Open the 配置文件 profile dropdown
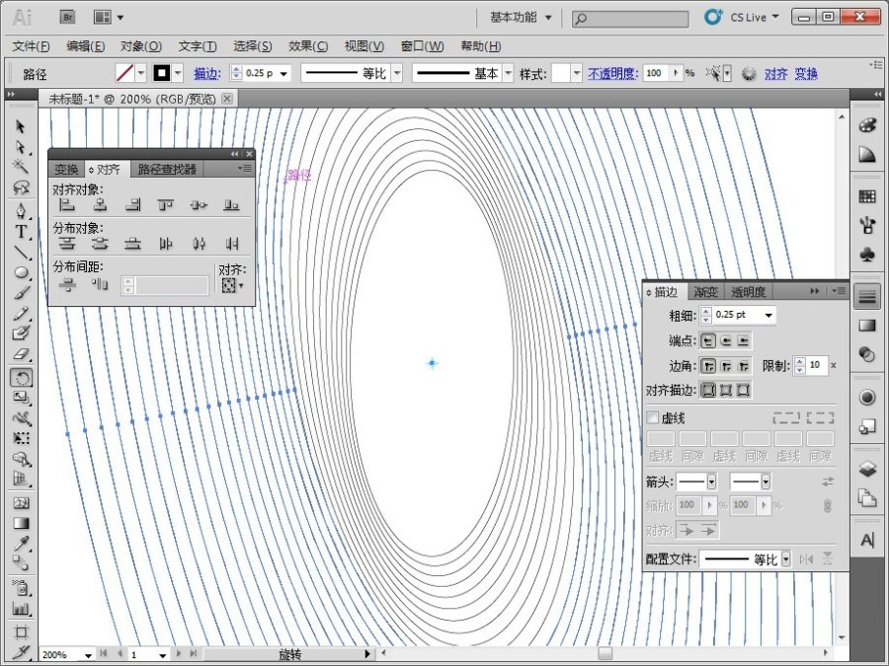 786,559
